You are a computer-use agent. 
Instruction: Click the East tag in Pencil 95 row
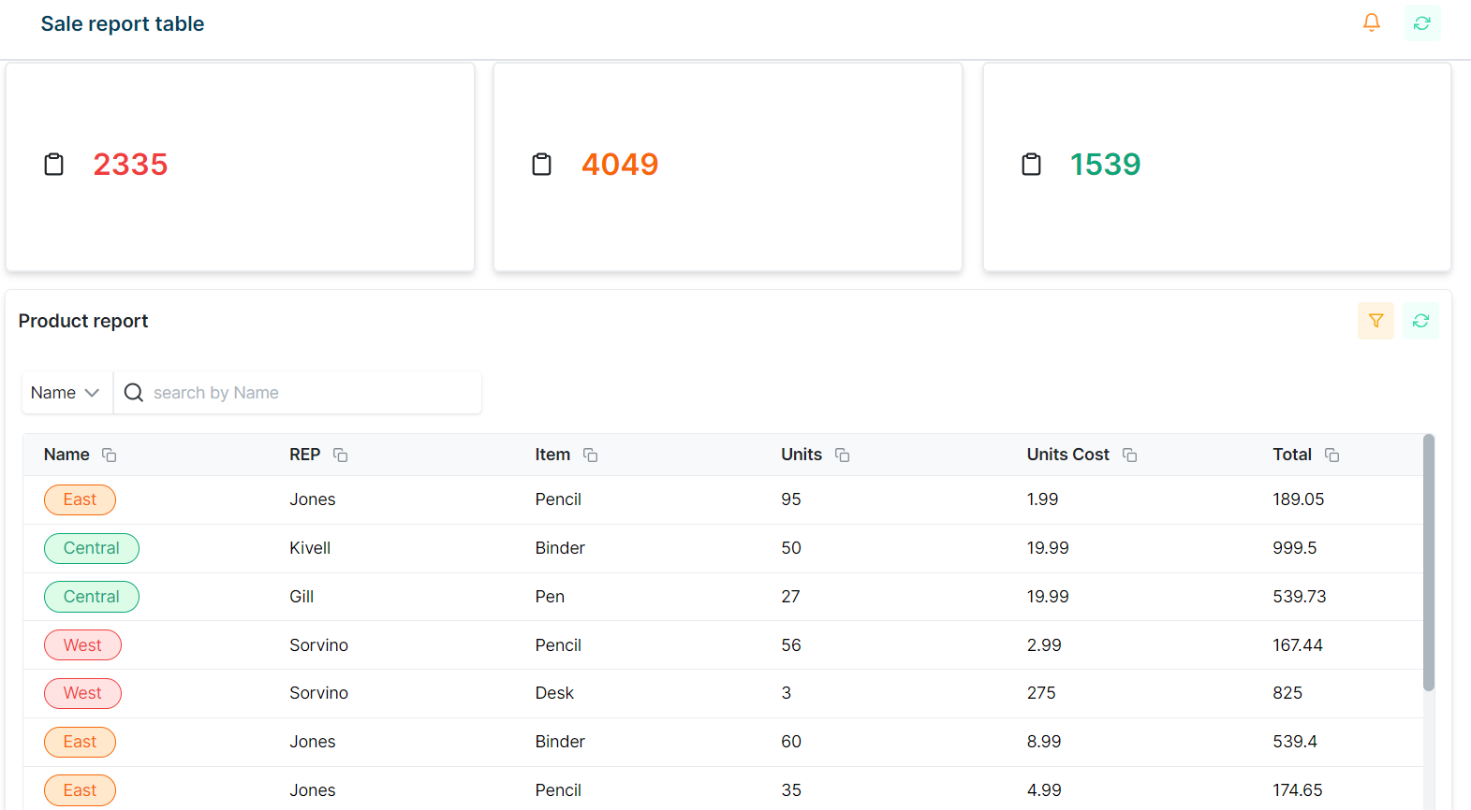(80, 499)
